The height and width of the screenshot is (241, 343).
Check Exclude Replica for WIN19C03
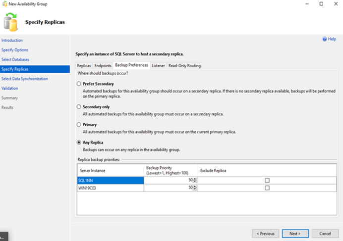click(267, 189)
